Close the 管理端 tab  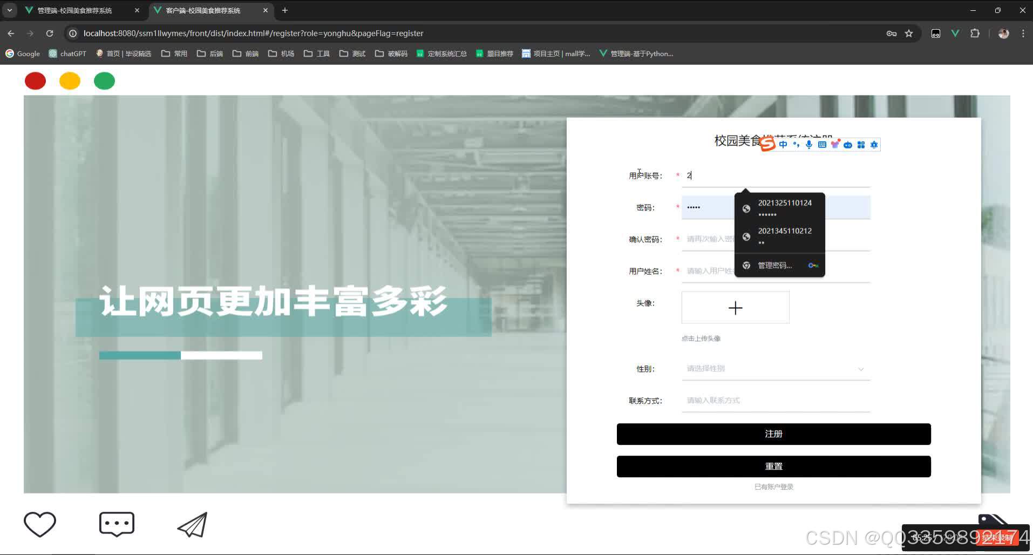click(137, 10)
